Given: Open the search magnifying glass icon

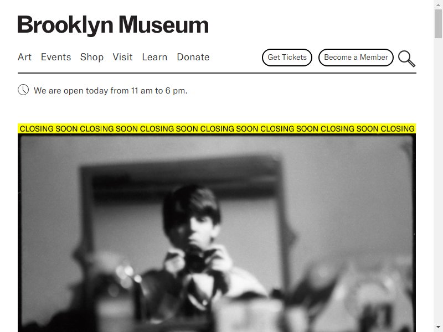Looking at the screenshot, I should point(406,59).
